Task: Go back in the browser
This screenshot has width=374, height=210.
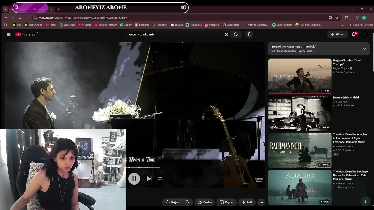Action: 6,17
